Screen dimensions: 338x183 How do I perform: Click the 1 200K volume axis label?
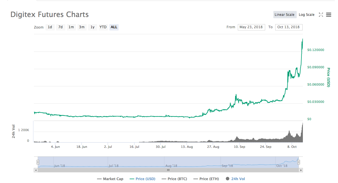[x=24, y=130]
